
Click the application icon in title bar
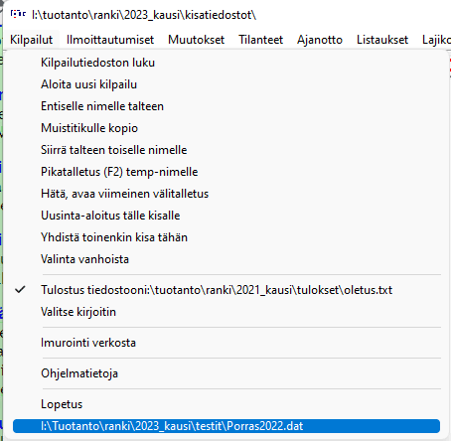(18, 14)
